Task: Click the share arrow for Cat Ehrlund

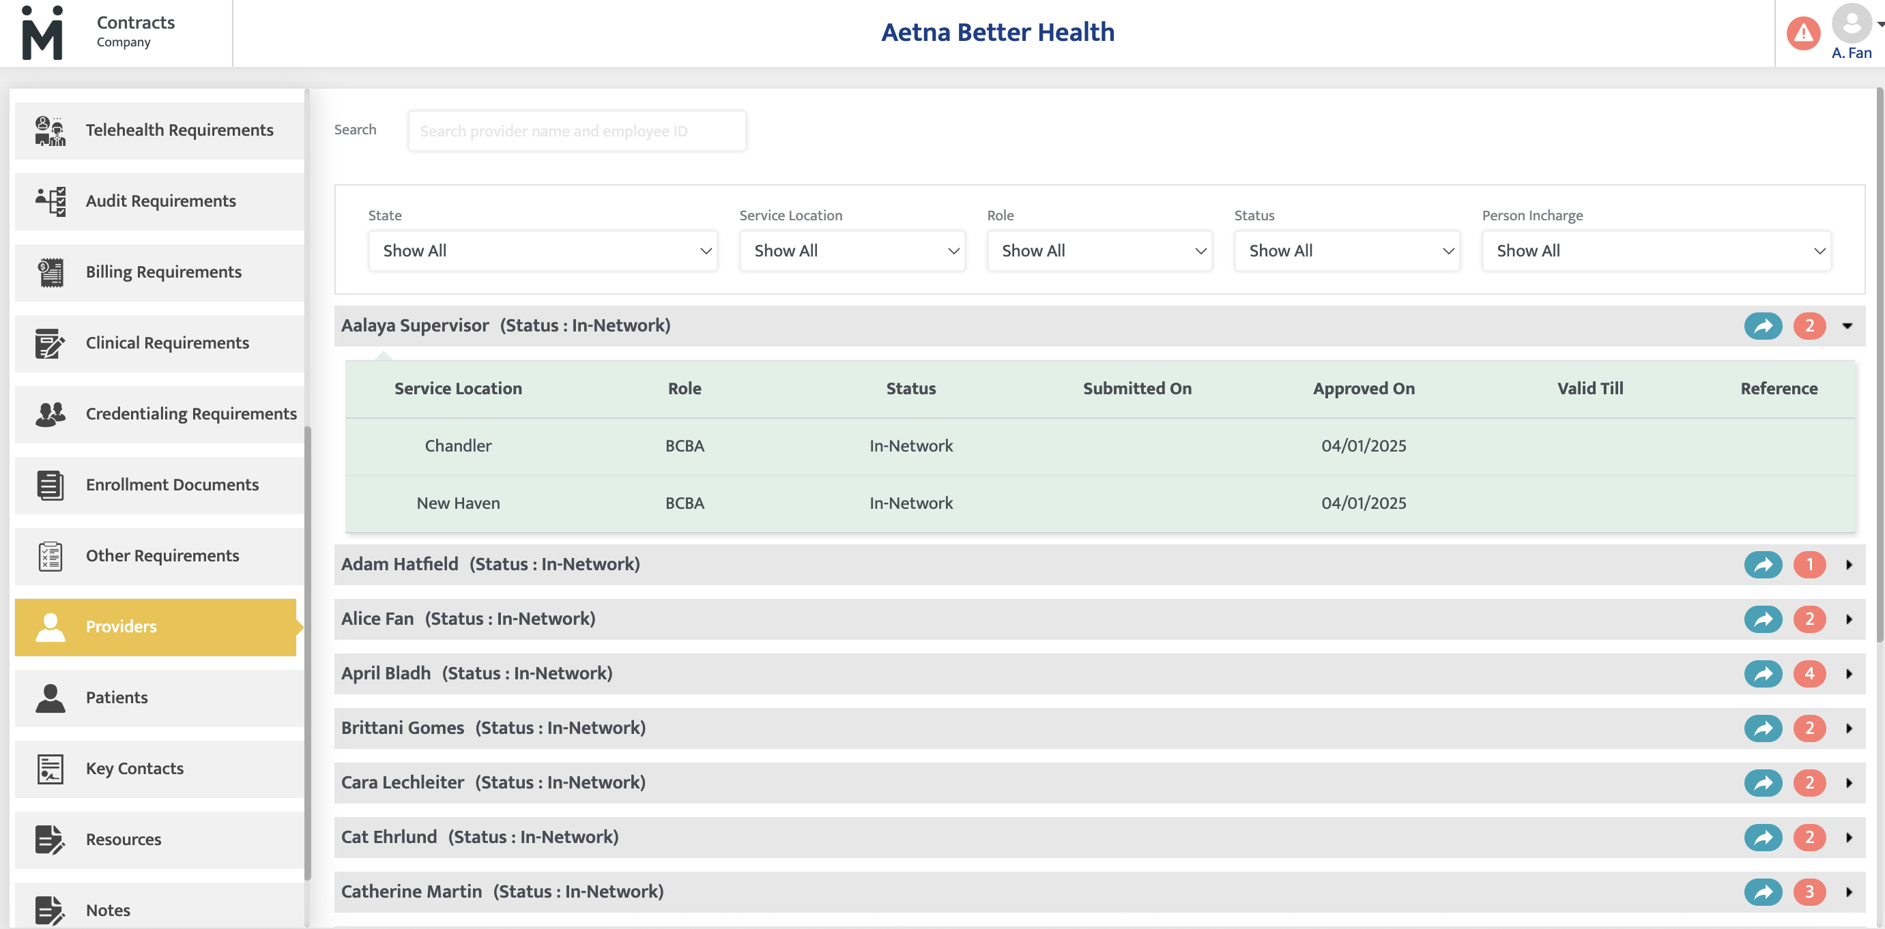Action: pyautogui.click(x=1763, y=838)
